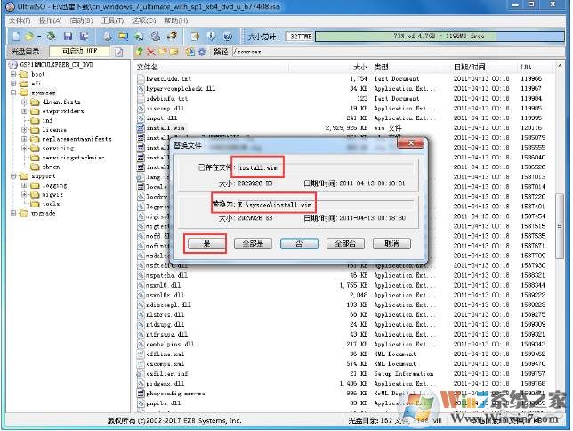Screen dimensions: 573x431
Task: Click the go up folder icon
Action: 140,52
